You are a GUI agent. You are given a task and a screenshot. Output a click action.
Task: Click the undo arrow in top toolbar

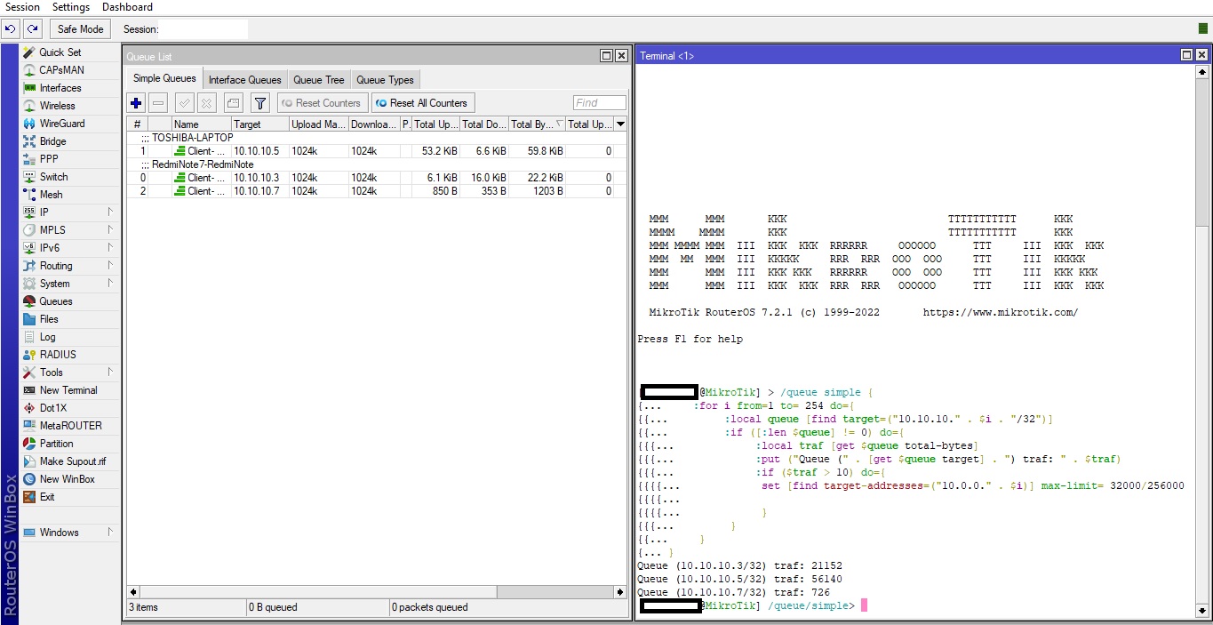click(11, 29)
